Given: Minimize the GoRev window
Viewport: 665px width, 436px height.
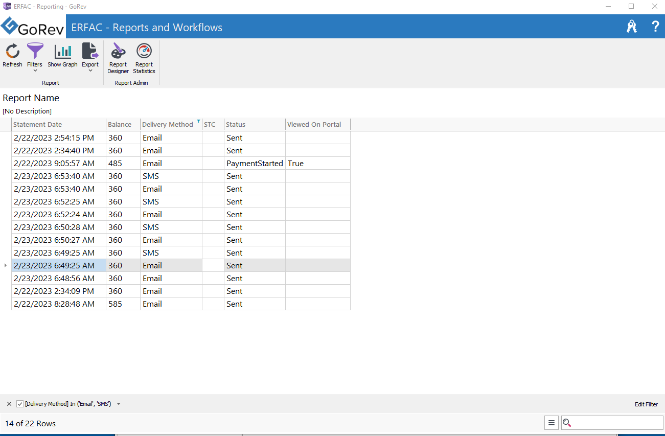Looking at the screenshot, I should pos(608,6).
